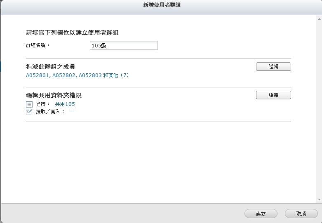The image size is (322, 223).
Task: Cancel the dialog with 取消
Action: [301, 214]
